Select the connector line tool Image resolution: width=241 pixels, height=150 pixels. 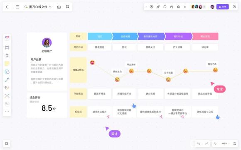pos(7,79)
